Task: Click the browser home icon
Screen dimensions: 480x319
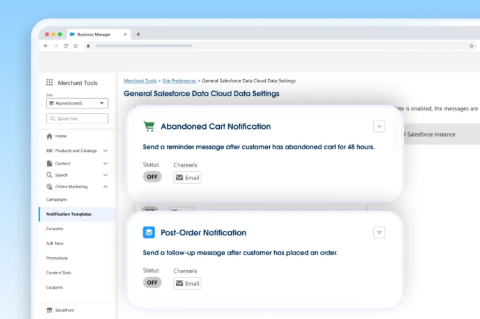Action: (75, 46)
